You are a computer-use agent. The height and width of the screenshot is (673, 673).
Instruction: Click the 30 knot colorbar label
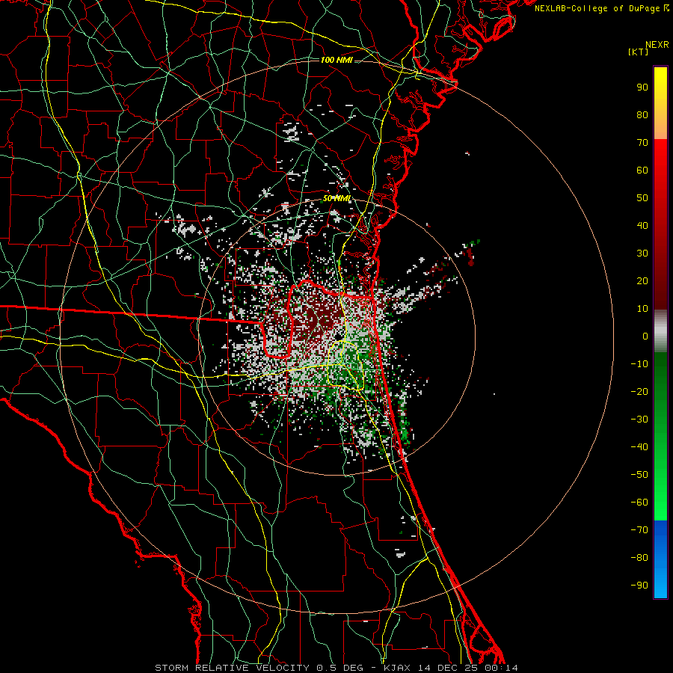click(642, 253)
